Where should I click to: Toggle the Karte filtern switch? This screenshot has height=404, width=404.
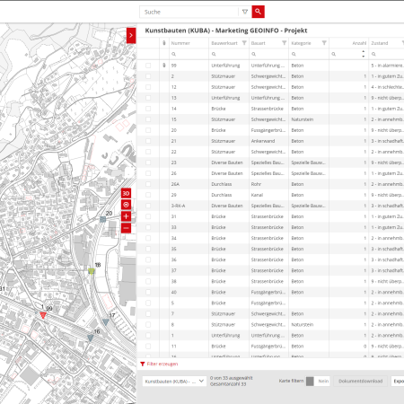[318, 381]
